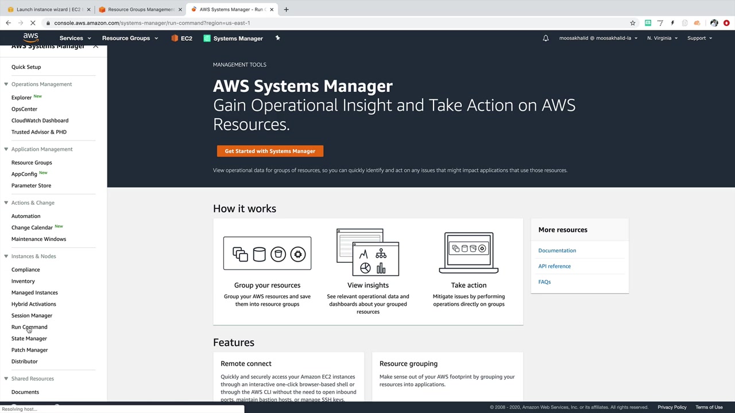Viewport: 735px width, 413px height.
Task: Open the notifications bell icon
Action: tap(546, 38)
